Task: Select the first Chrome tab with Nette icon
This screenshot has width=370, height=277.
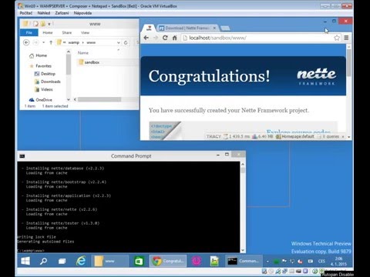Action: (x=149, y=28)
